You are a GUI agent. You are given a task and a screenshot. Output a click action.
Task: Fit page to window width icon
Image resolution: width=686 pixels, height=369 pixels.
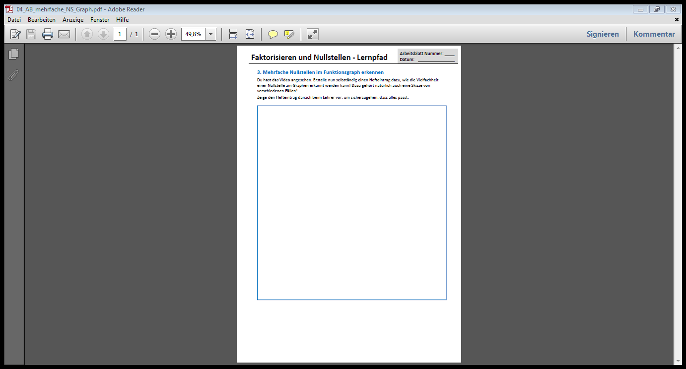[233, 34]
